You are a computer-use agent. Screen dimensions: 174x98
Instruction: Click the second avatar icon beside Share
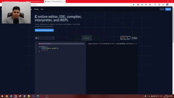(x=126, y=38)
